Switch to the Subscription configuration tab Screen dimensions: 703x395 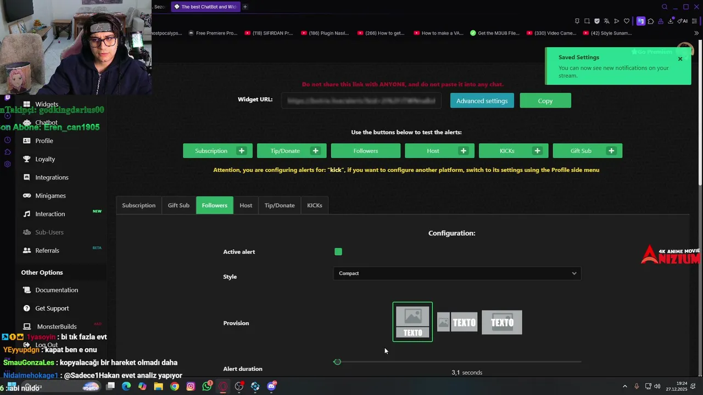click(x=138, y=205)
